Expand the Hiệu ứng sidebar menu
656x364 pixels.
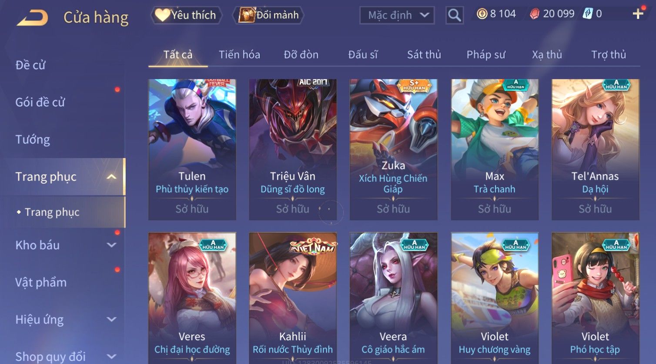[111, 320]
